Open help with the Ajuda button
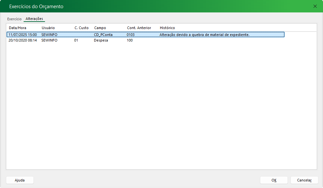Viewport: 323px width, 188px height. (x=20, y=180)
